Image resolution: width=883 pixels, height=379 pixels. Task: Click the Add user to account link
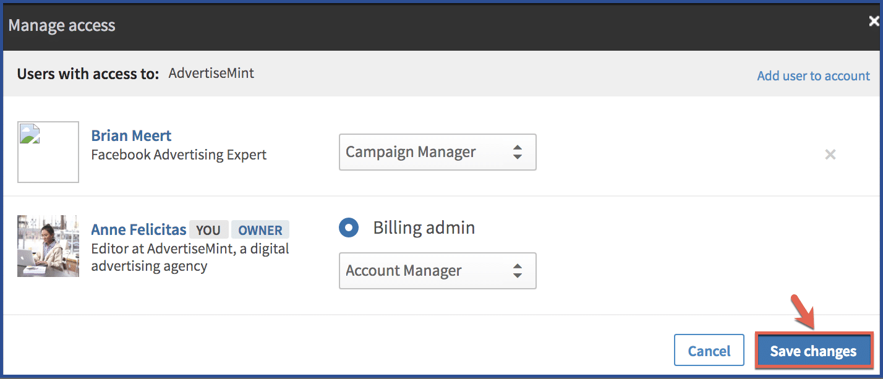point(813,76)
